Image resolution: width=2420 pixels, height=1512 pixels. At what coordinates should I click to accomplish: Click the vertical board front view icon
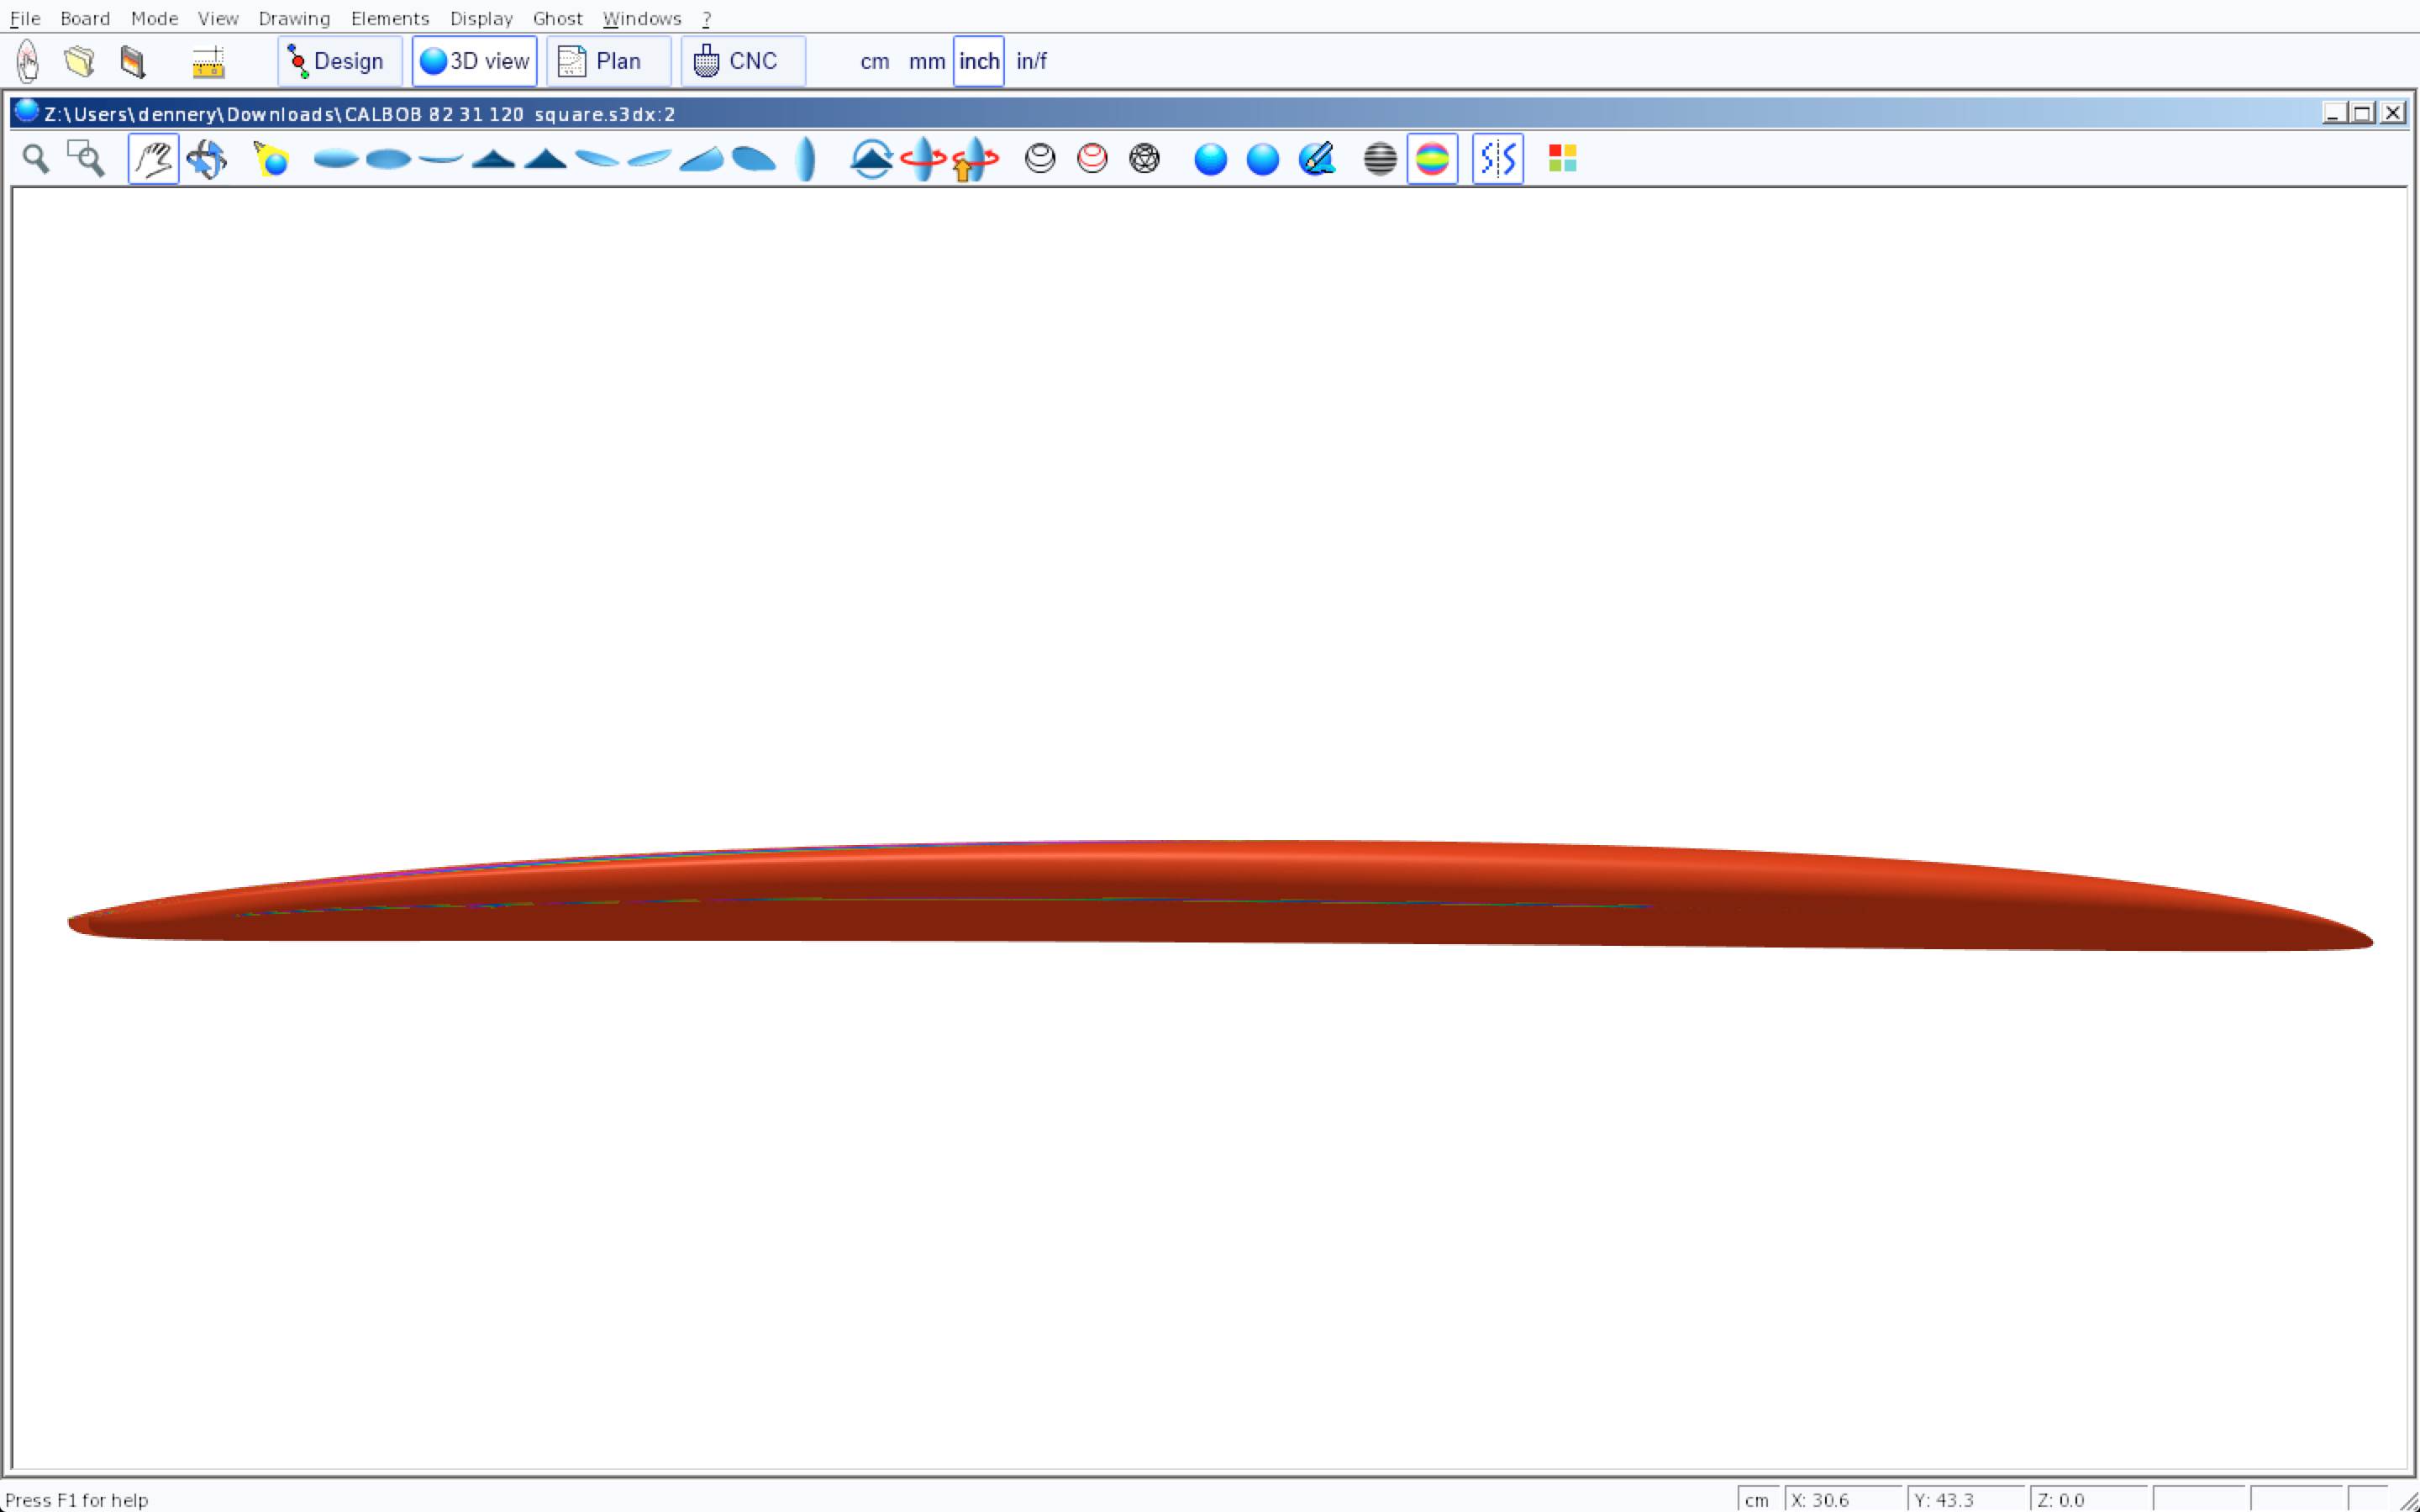[x=806, y=159]
